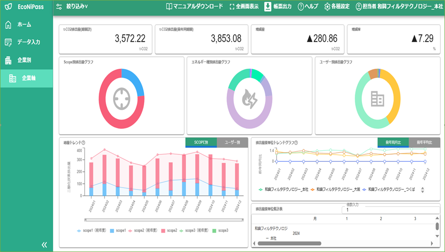The height and width of the screenshot is (252, 445).
Task: Click the Scope chart center target icon
Action: coord(121,99)
